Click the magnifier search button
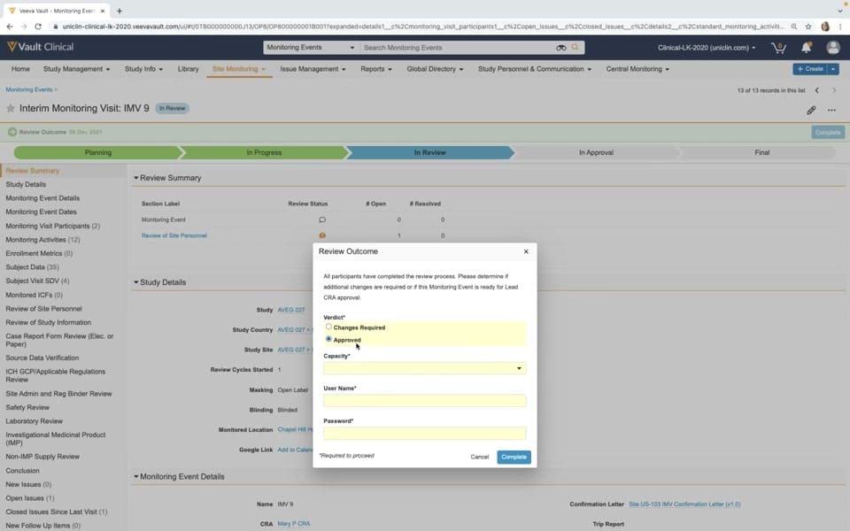This screenshot has height=531, width=850. [x=576, y=47]
